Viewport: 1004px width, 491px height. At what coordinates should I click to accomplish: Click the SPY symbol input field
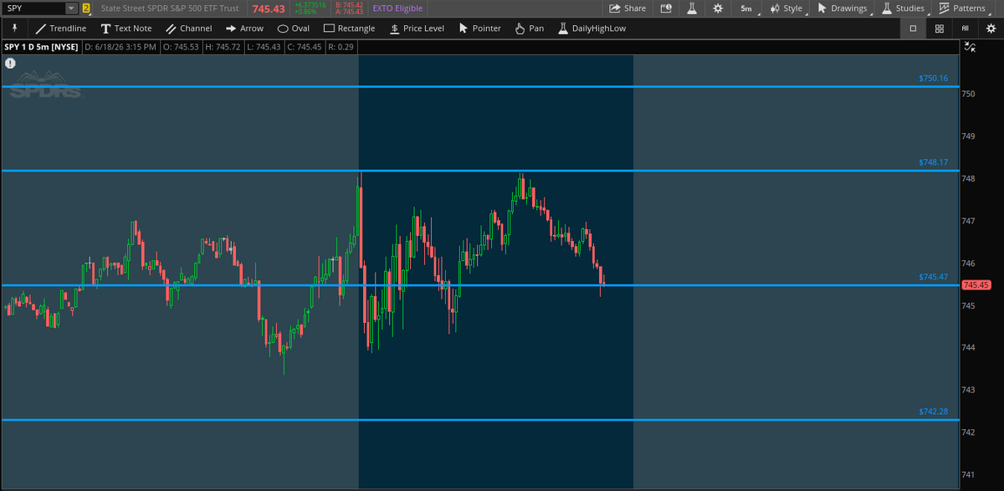[34, 8]
